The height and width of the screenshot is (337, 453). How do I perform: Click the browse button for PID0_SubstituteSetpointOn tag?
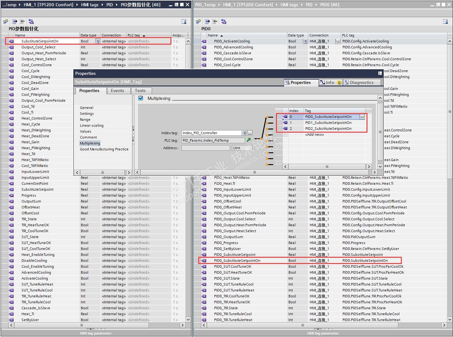tap(362, 117)
